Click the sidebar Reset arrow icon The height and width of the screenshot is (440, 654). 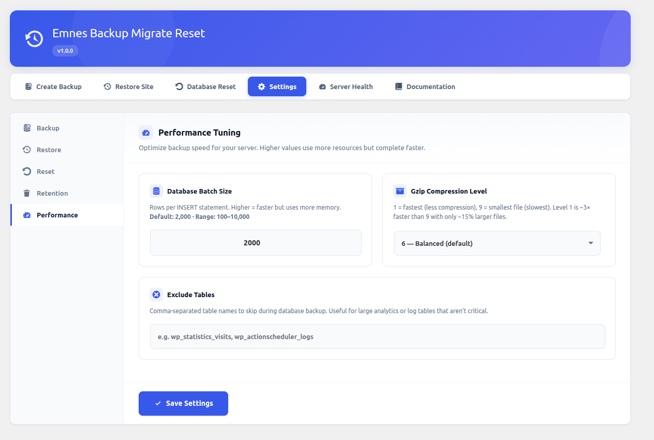tap(27, 171)
